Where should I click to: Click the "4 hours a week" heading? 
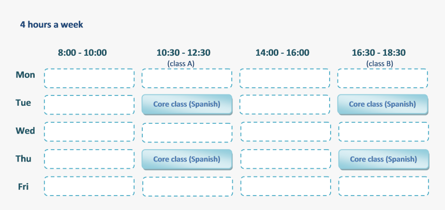point(52,24)
